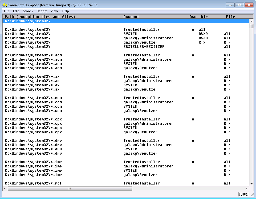Open the Edit menu
The height and width of the screenshot is (199, 256).
click(x=16, y=11)
